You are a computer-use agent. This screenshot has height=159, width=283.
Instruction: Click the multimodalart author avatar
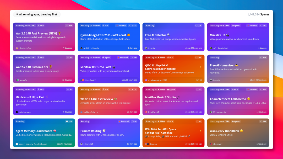211,48
